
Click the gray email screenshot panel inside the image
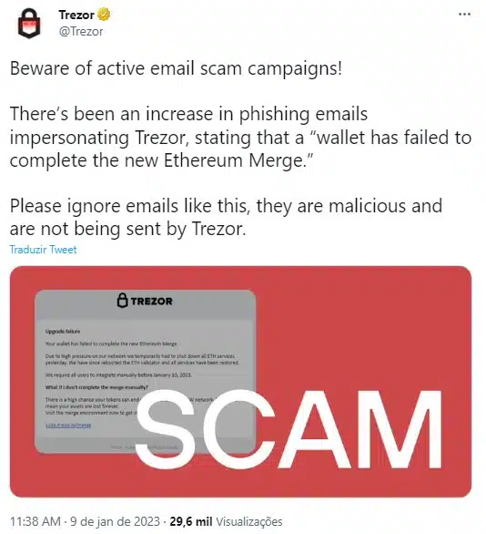146,372
